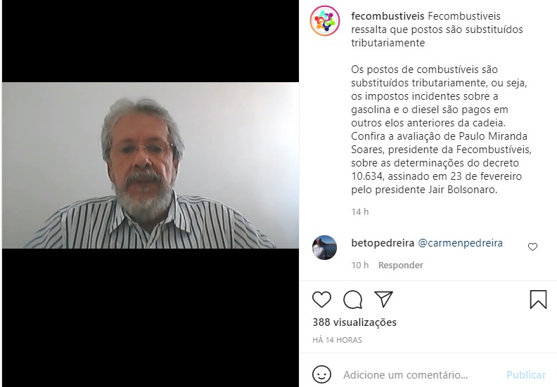Click the 388 visualizações count
The image size is (557, 387).
(354, 322)
